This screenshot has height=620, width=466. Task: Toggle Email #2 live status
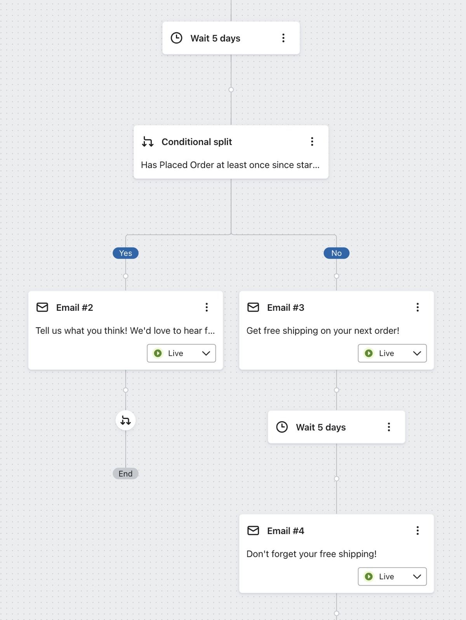pos(181,353)
